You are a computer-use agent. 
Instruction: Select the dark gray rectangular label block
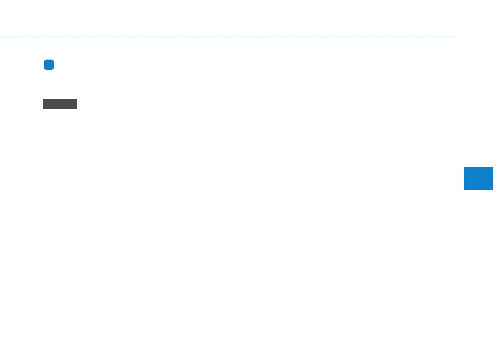coord(60,104)
